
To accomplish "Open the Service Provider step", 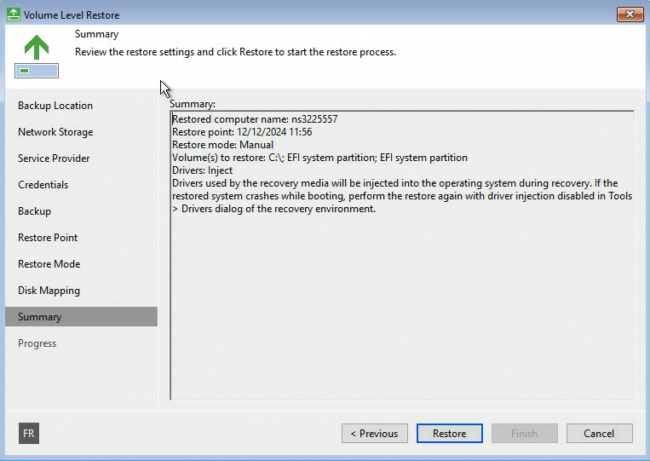I will 54,158.
